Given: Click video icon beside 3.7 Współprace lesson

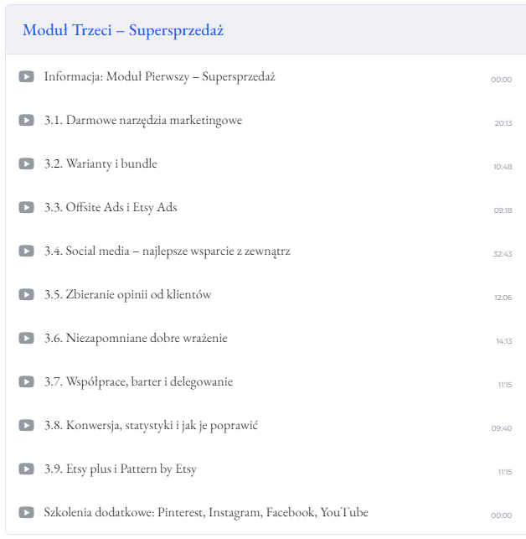Looking at the screenshot, I should coord(27,382).
